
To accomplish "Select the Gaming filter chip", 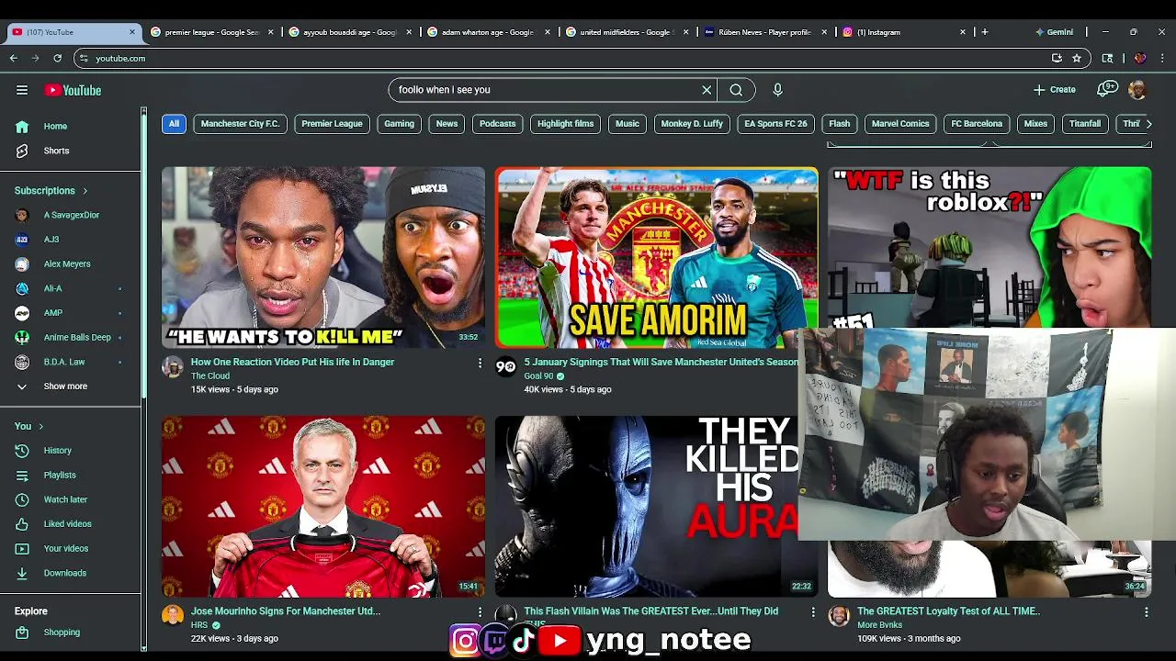I will 399,124.
